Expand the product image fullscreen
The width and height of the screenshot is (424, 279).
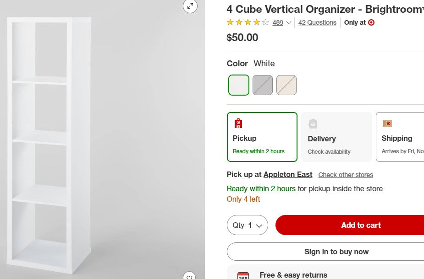[x=190, y=6]
